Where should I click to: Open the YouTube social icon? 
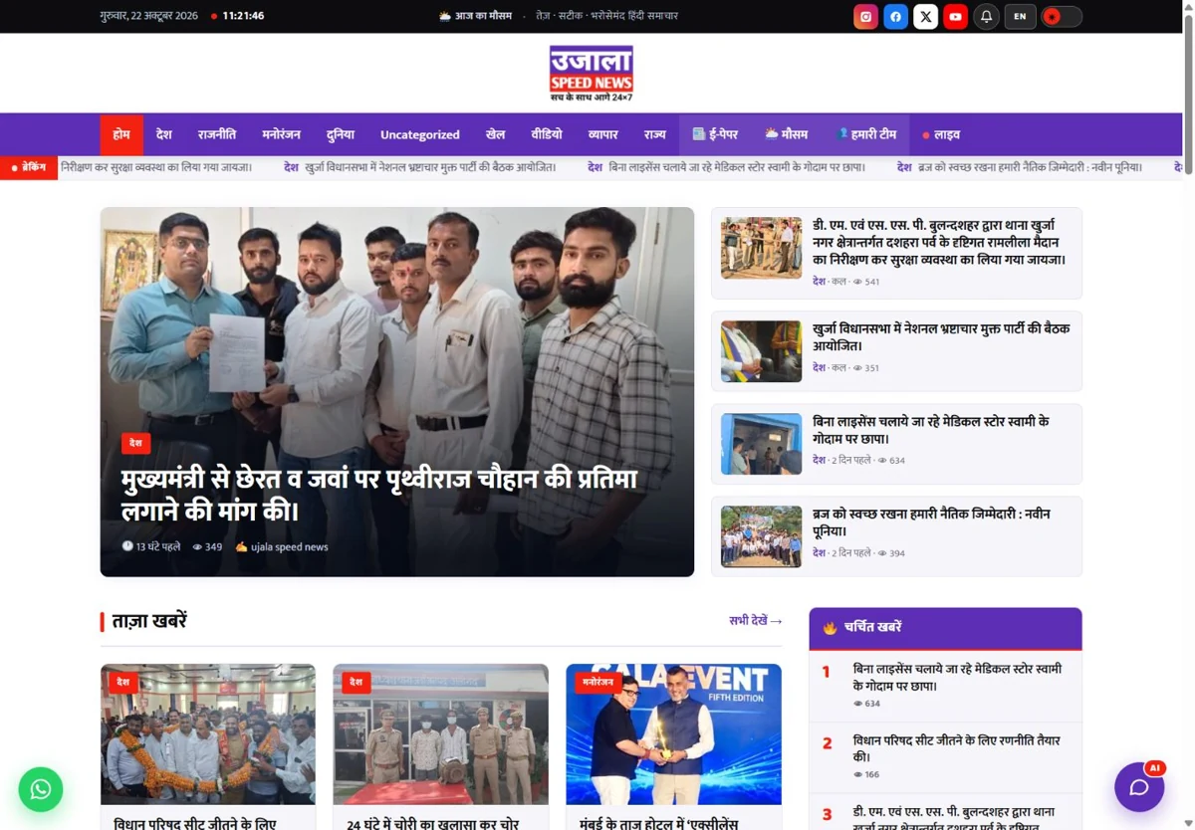[x=956, y=17]
